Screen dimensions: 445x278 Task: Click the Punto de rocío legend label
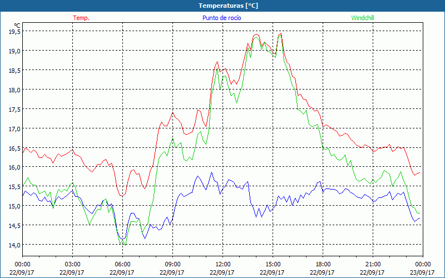click(221, 18)
